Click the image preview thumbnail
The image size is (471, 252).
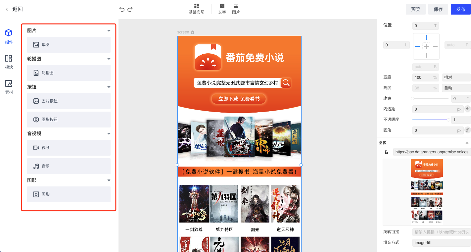[x=427, y=192]
